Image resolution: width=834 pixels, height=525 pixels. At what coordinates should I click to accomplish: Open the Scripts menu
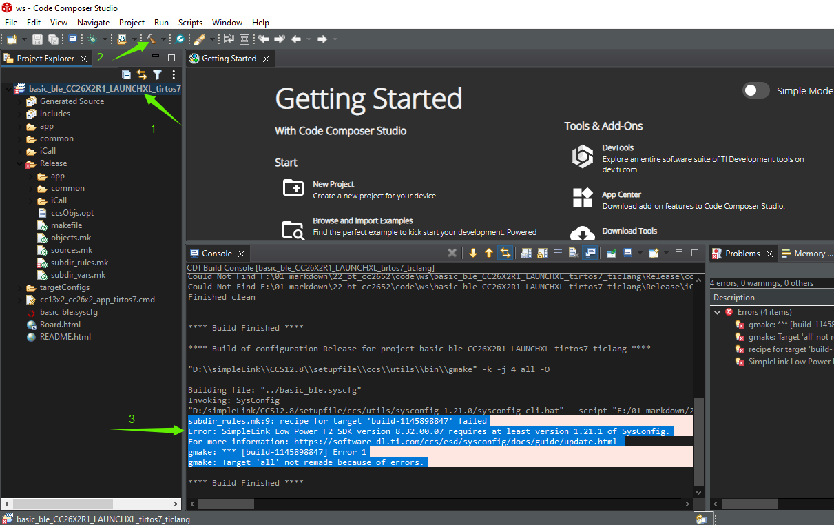tap(190, 23)
